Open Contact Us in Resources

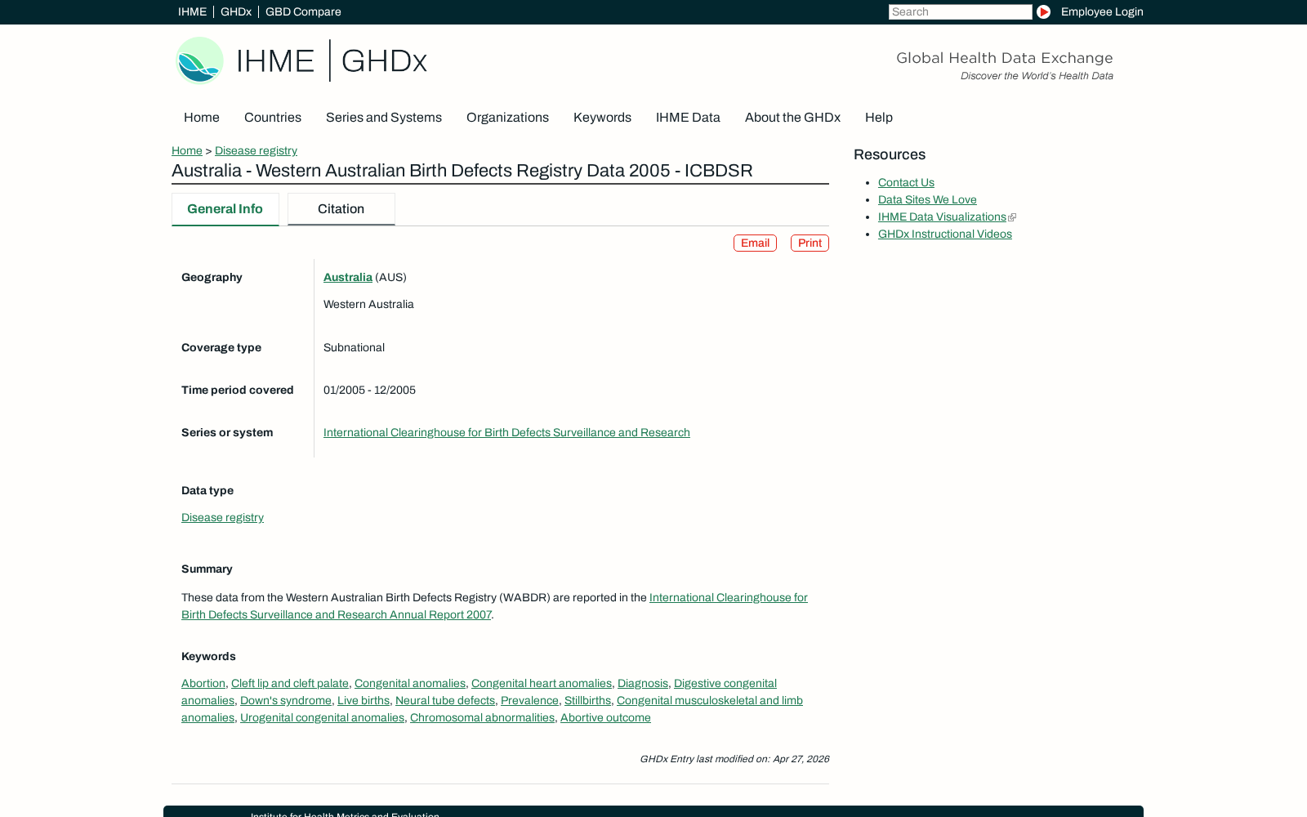click(906, 183)
